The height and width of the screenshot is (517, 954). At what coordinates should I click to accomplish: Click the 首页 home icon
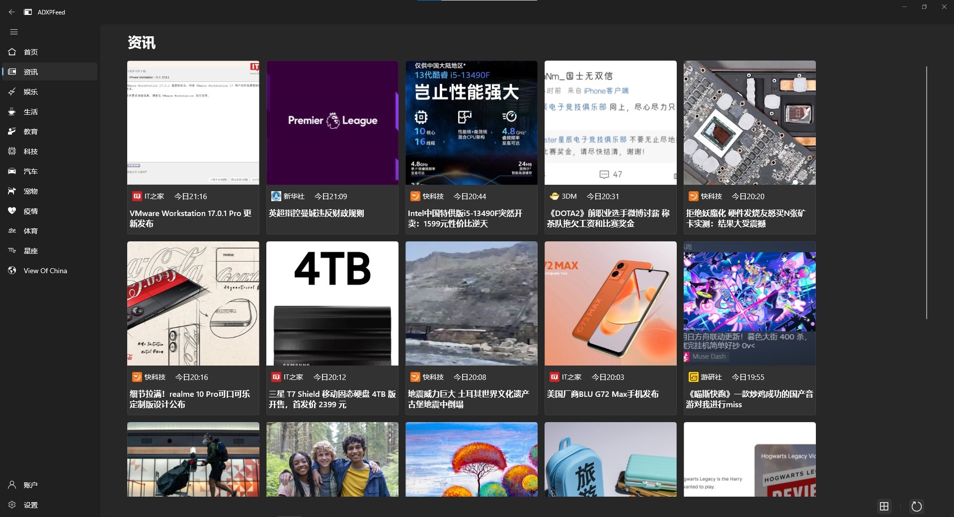tap(12, 52)
